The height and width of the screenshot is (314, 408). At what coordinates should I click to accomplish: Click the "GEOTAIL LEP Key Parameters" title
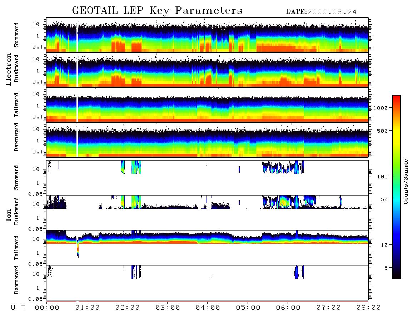[157, 11]
